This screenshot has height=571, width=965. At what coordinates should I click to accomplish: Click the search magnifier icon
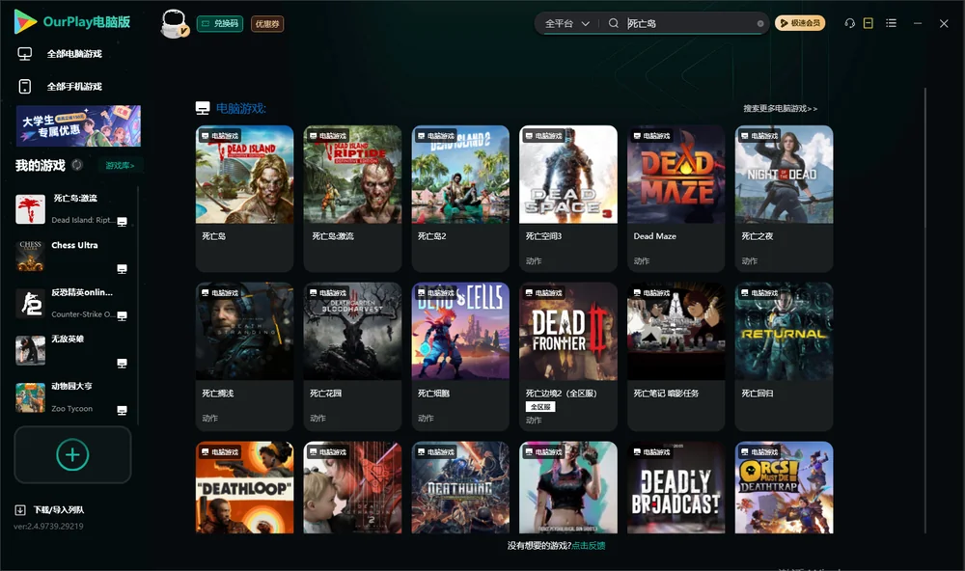[x=613, y=23]
